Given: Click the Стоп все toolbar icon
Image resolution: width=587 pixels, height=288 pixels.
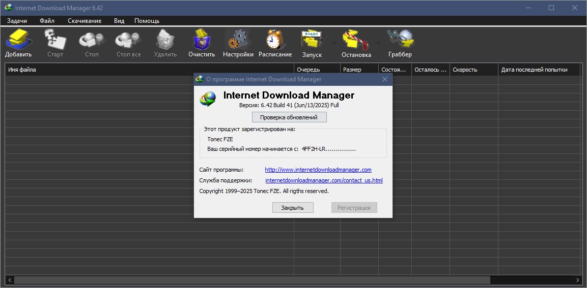Looking at the screenshot, I should tap(128, 39).
